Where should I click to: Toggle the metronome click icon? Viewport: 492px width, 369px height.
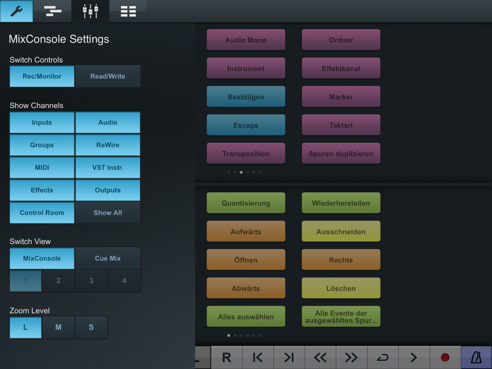tap(476, 357)
